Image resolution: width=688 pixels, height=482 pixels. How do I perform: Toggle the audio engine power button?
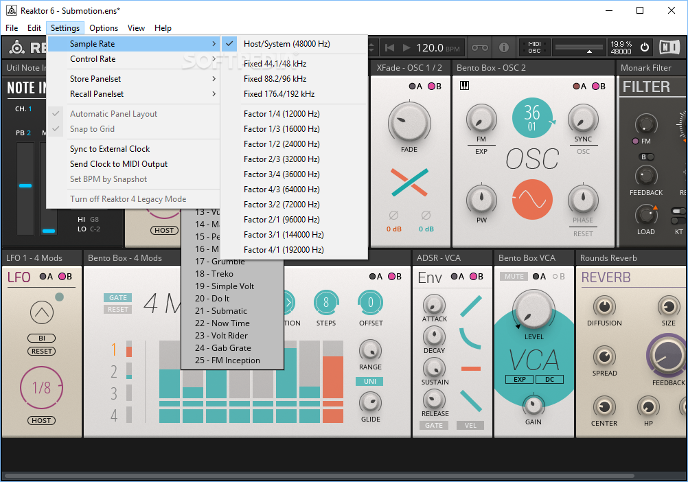tap(645, 47)
